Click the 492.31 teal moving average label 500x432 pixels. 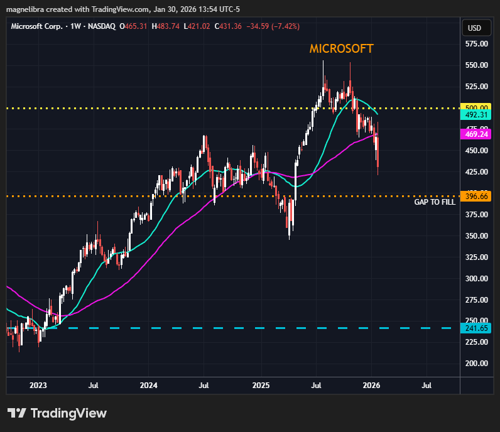click(x=476, y=115)
